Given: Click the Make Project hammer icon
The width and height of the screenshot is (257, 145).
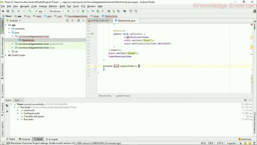Looking at the screenshot, I should [x=30, y=11].
